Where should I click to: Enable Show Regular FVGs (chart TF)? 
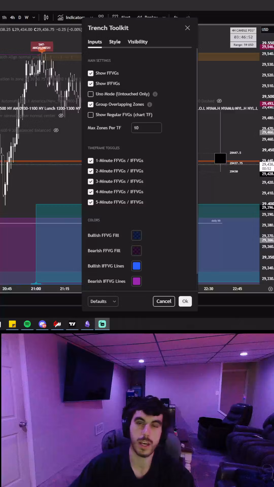coord(91,115)
